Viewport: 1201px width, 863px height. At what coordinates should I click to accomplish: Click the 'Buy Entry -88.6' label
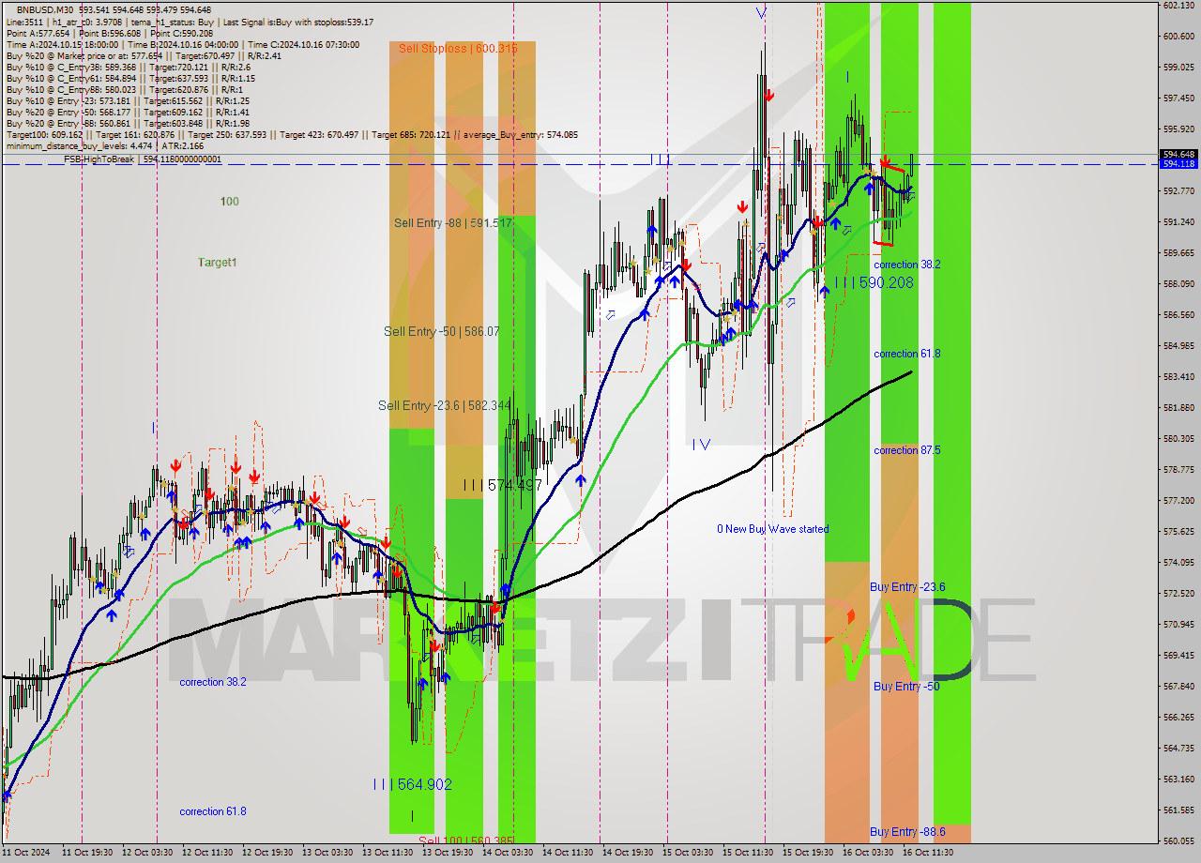click(x=907, y=832)
